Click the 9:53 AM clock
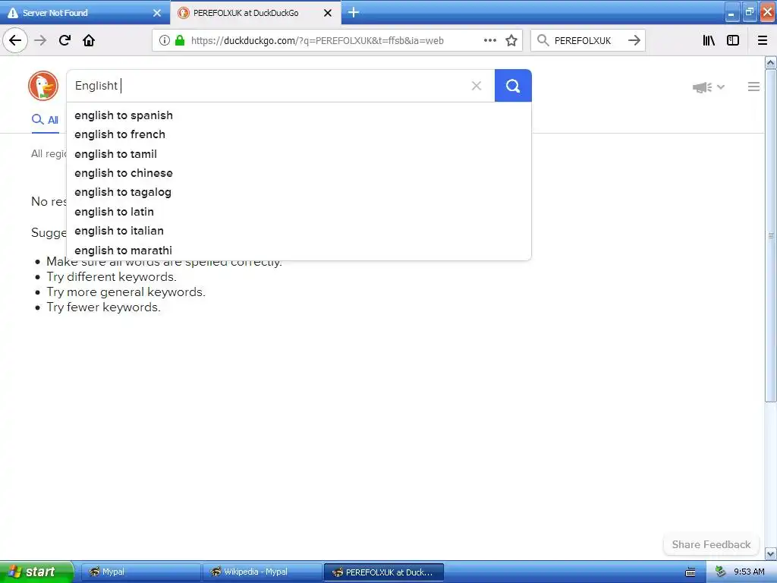Viewport: 777px width, 583px height. [x=749, y=572]
